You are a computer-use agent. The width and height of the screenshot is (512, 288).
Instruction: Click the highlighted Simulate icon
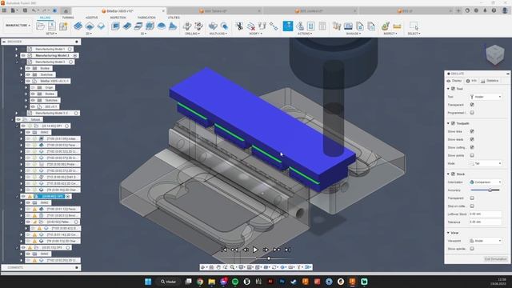288,26
